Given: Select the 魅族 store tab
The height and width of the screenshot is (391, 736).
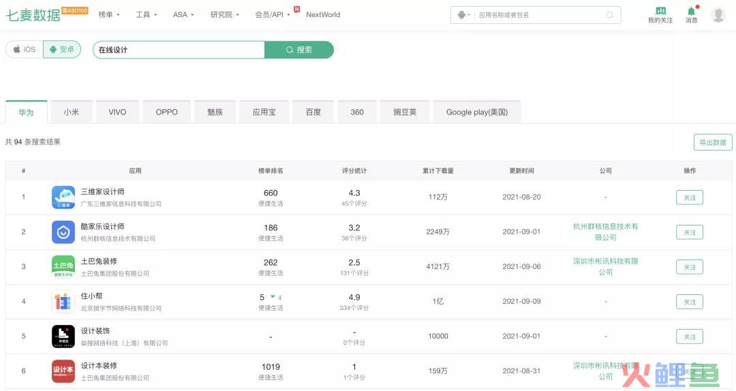Looking at the screenshot, I should (215, 112).
